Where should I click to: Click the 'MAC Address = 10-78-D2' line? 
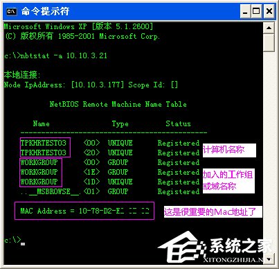coord(84,211)
